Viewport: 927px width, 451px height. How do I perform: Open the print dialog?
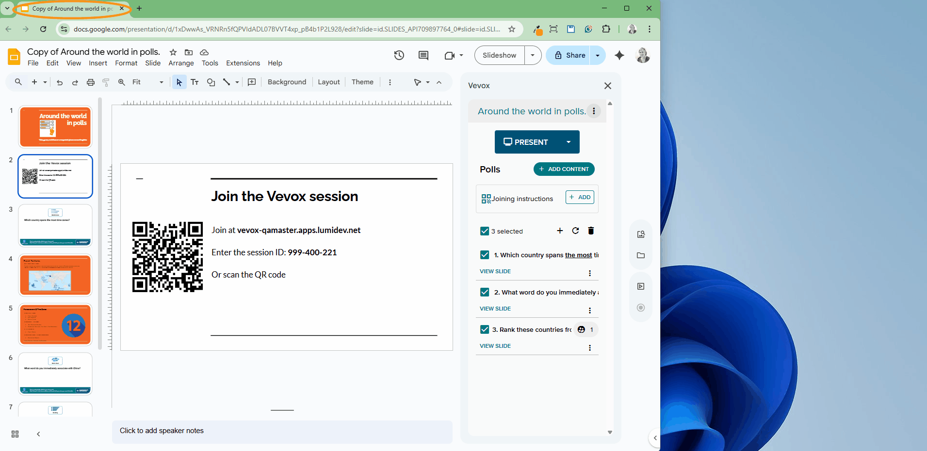tap(91, 82)
